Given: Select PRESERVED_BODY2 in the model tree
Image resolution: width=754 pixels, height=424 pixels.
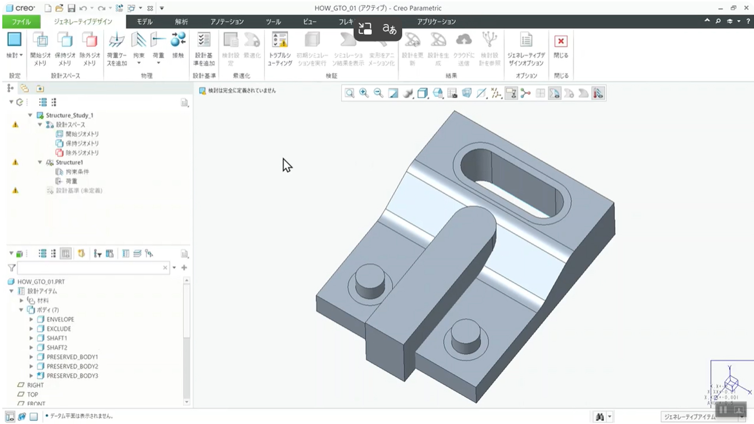Looking at the screenshot, I should (72, 366).
